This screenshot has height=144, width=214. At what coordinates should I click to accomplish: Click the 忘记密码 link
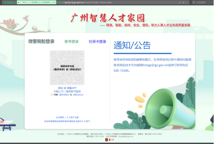pos(60,117)
